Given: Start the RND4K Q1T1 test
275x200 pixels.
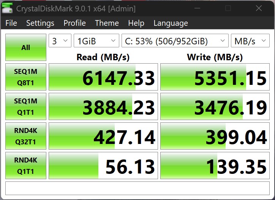Looking at the screenshot, I should pyautogui.click(x=26, y=166).
